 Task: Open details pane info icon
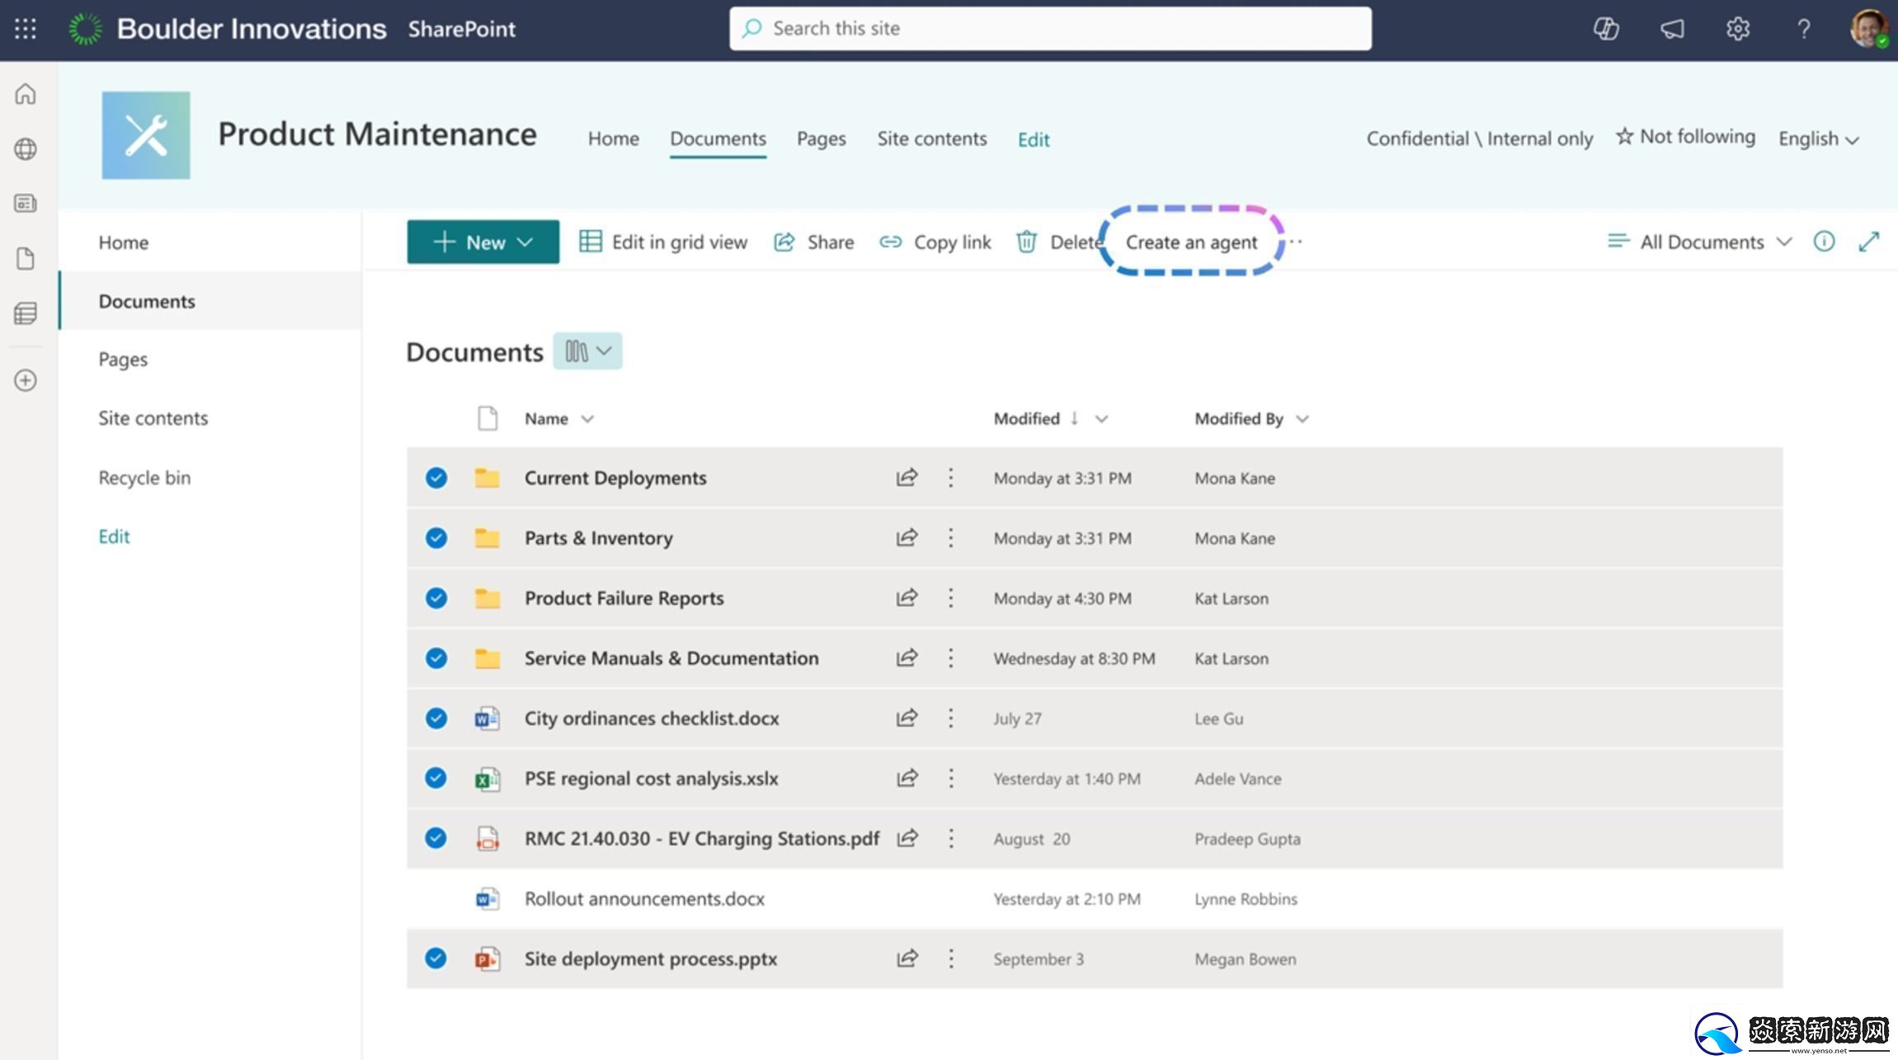(1824, 242)
